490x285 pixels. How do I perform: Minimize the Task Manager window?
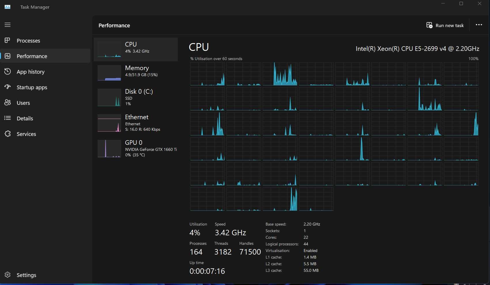pos(443,3)
